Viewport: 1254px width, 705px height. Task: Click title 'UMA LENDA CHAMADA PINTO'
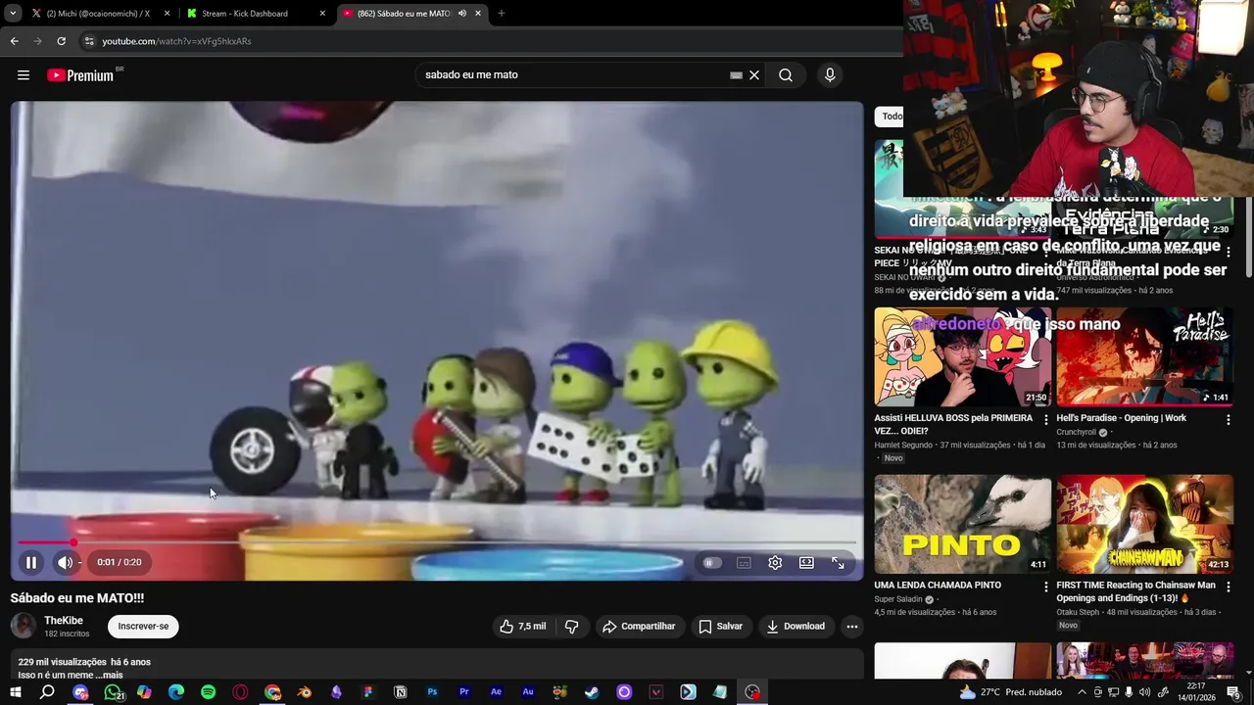(x=938, y=586)
